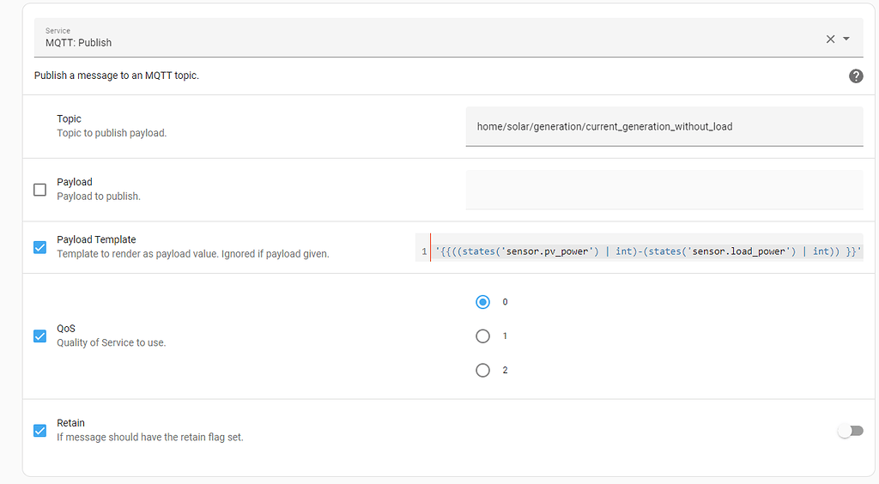Enable the Payload checkbox
Image resolution: width=879 pixels, height=484 pixels.
pyautogui.click(x=39, y=190)
